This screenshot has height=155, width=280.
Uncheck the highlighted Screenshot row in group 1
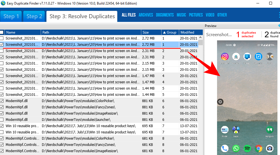2,45
